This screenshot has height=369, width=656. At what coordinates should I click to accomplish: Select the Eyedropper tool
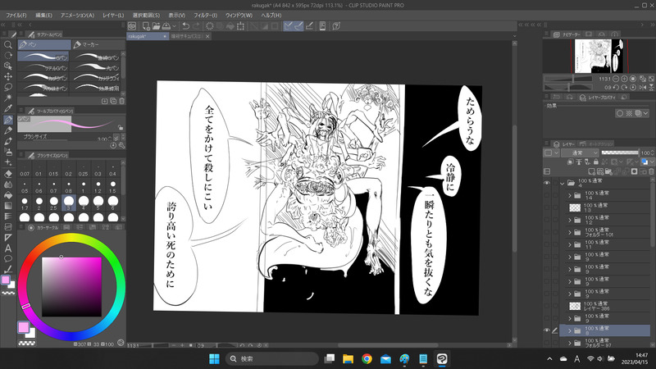[7, 109]
